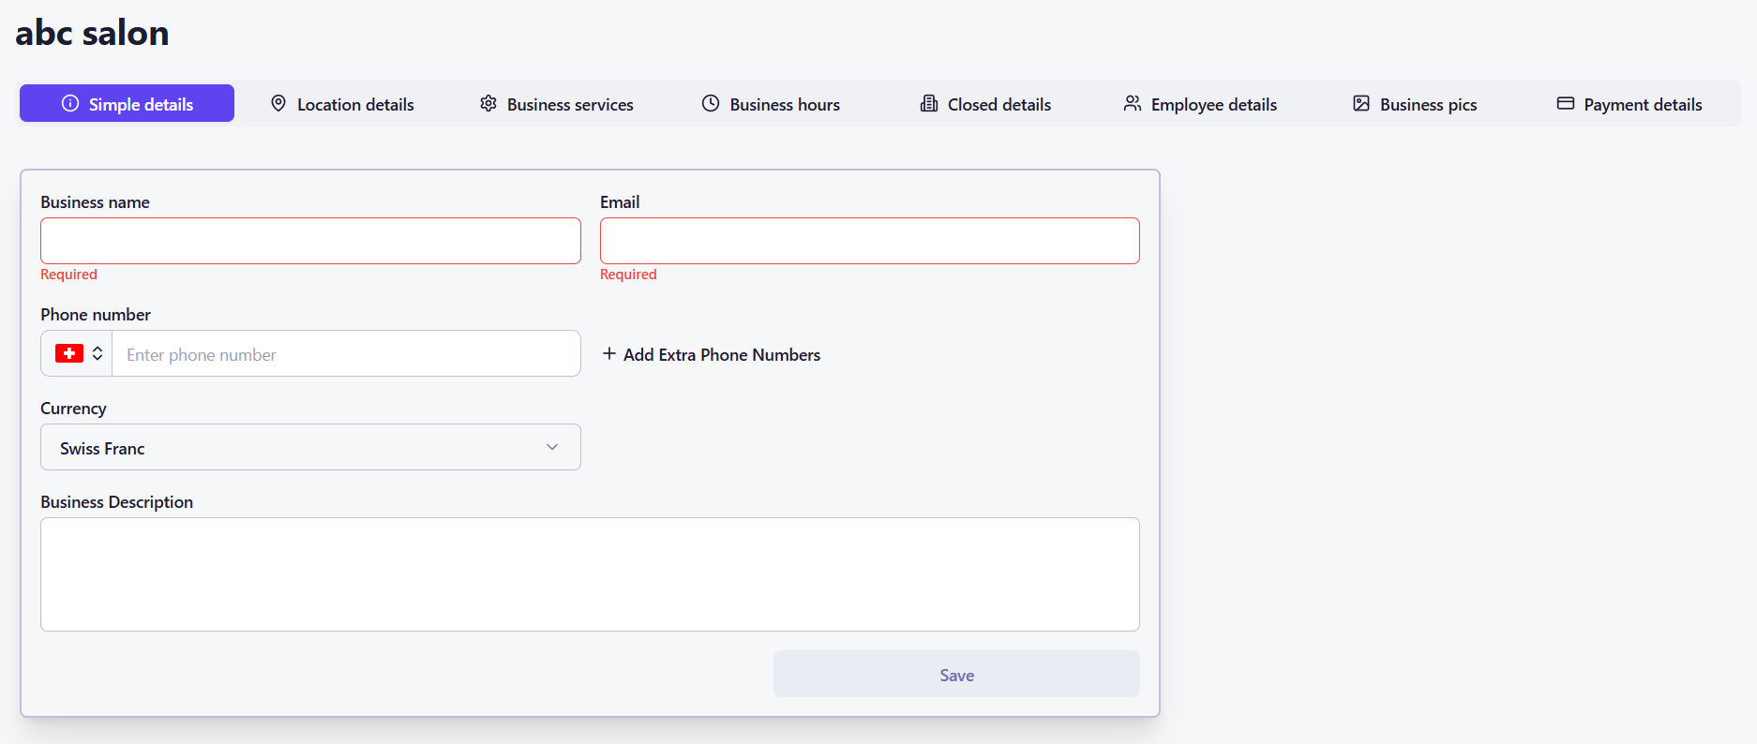1757x744 pixels.
Task: Click 'Required' text under Business name
Action: [x=68, y=275]
